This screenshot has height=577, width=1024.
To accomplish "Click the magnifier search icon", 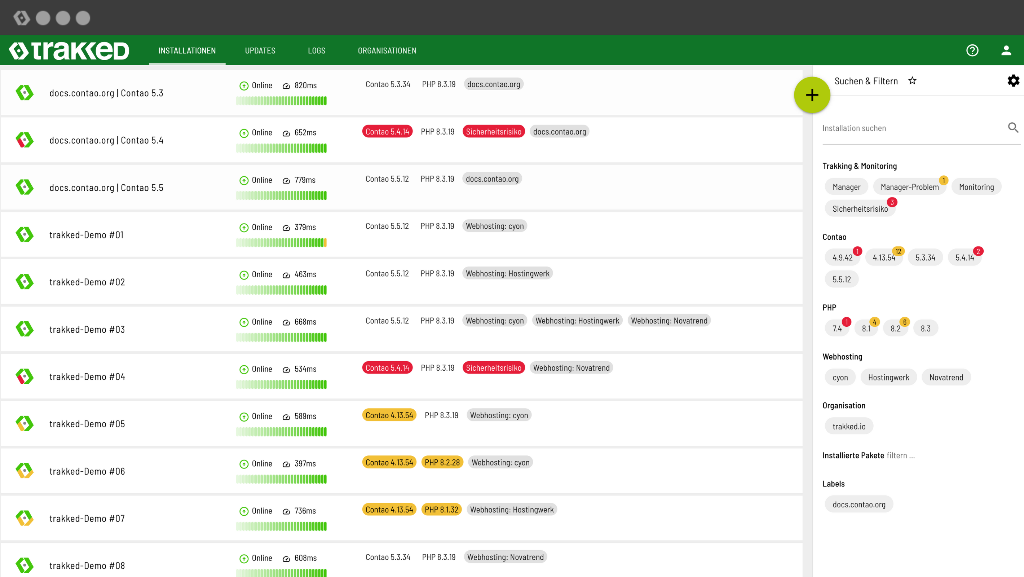I will [x=1013, y=128].
